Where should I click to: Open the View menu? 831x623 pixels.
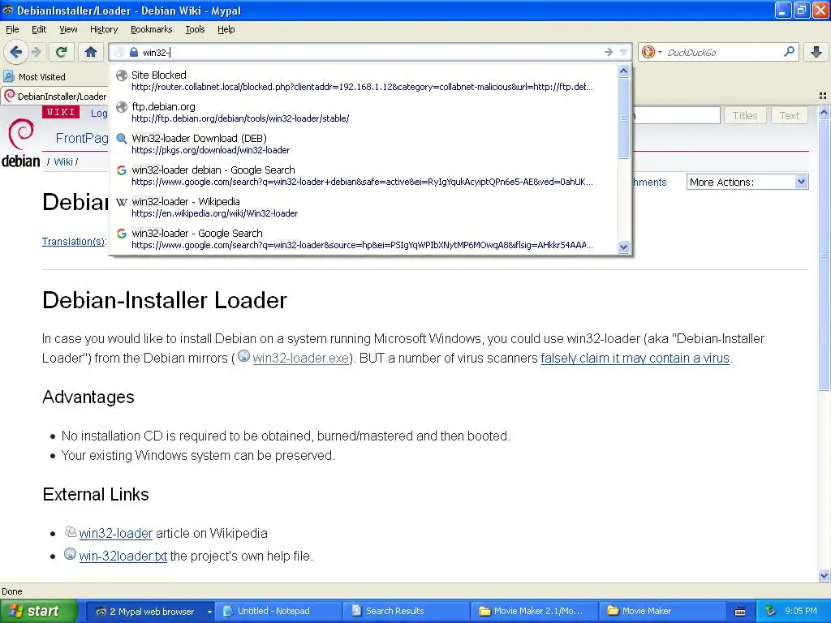[x=68, y=29]
